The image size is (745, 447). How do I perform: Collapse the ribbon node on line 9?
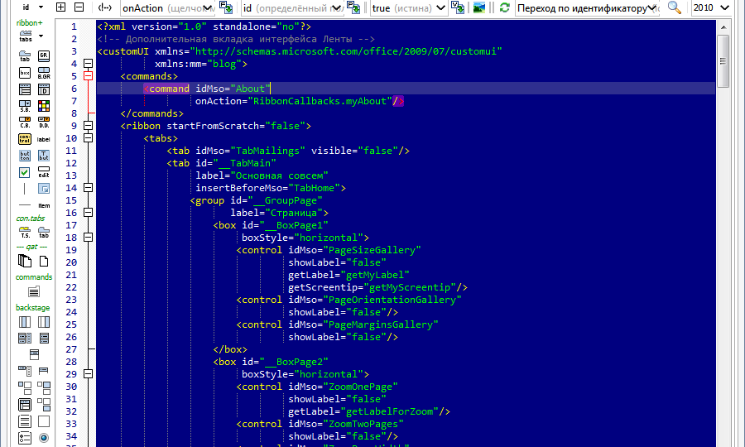(89, 125)
